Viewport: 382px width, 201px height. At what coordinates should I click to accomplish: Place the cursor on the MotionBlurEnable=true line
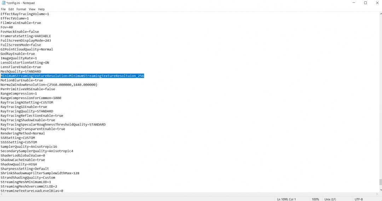pos(22,80)
